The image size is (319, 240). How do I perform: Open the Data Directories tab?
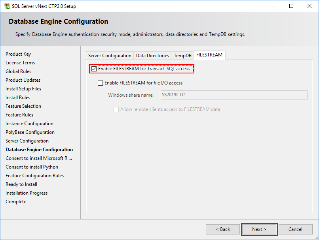[x=152, y=55]
